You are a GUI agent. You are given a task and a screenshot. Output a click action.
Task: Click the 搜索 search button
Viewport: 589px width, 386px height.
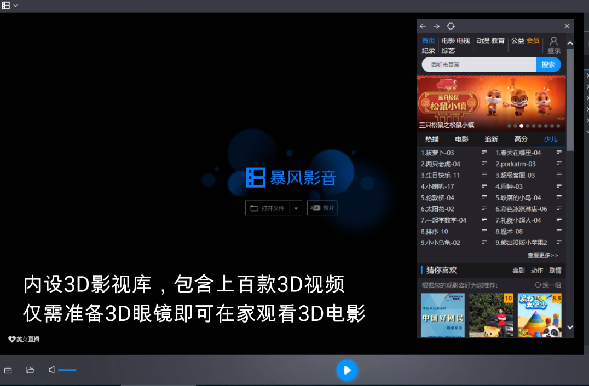click(547, 65)
